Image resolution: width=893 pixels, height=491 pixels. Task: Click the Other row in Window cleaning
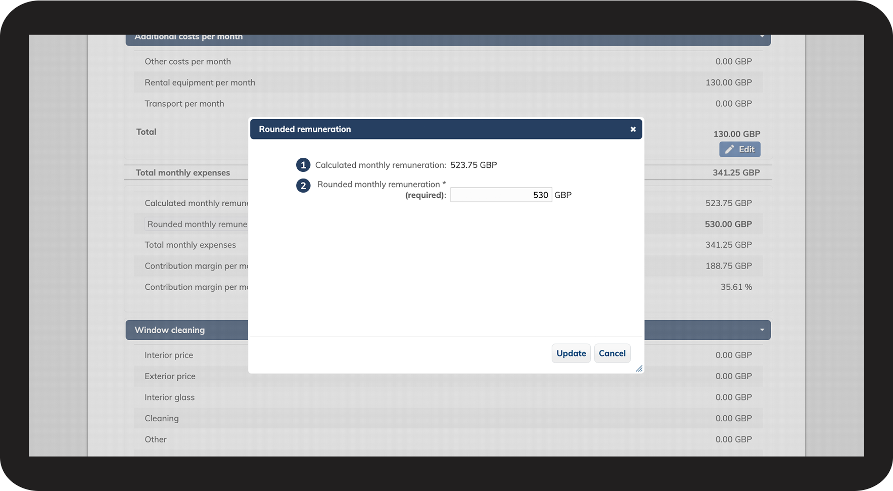(x=448, y=439)
